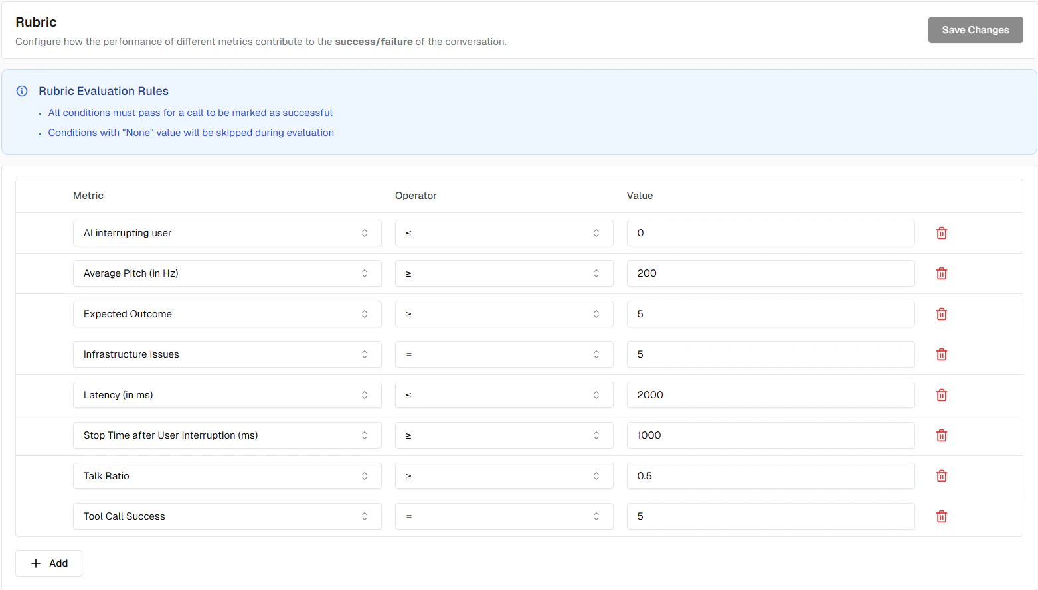Click the Latency value field showing 2000

[x=770, y=395]
